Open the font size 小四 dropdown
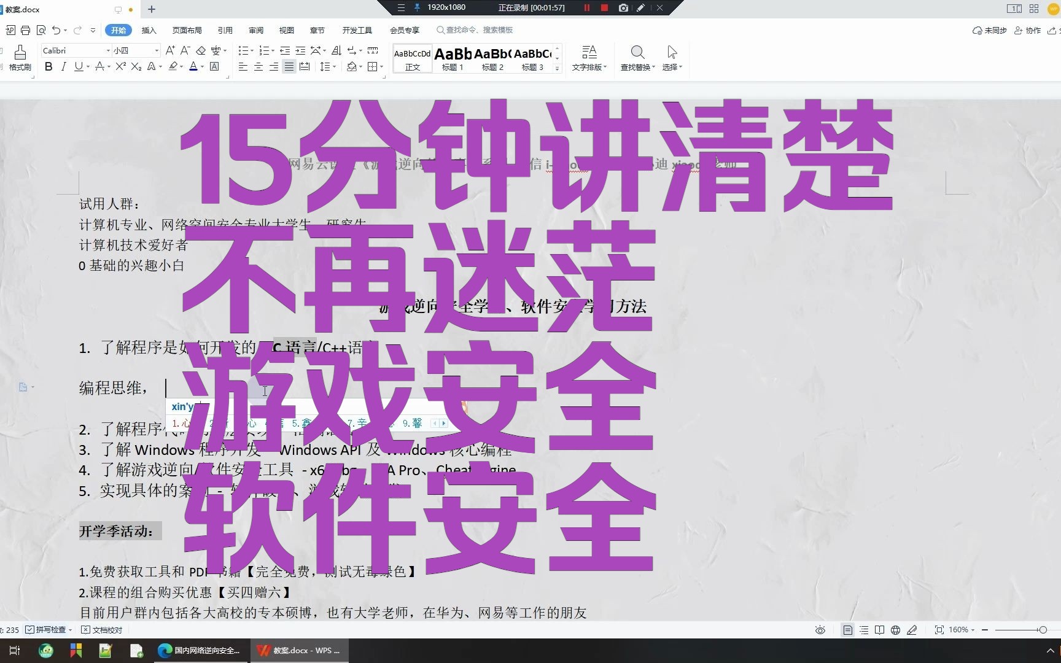The height and width of the screenshot is (663, 1061). click(x=157, y=50)
